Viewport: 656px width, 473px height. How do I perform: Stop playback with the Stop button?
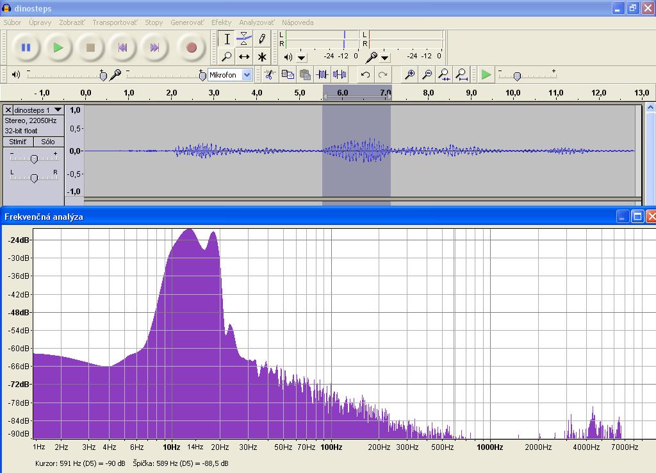coord(90,47)
